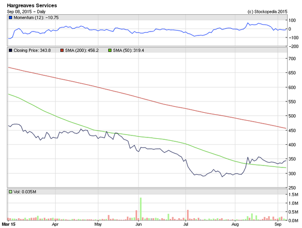The width and height of the screenshot is (302, 228).
Task: Click the 'Jun' x-axis label
Action: coord(139,225)
